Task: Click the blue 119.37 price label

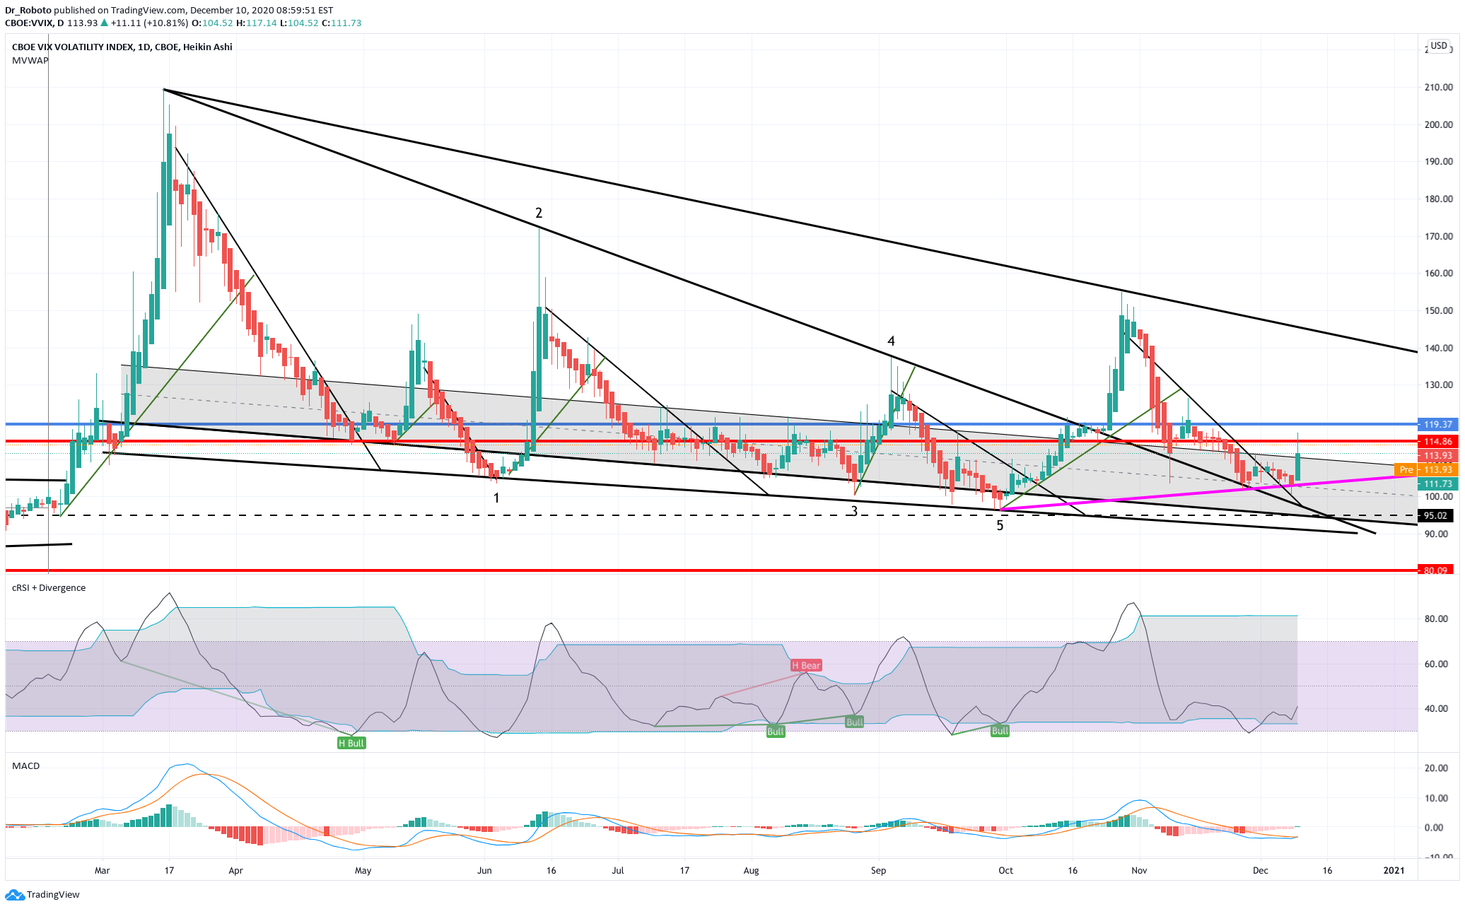Action: (1437, 425)
